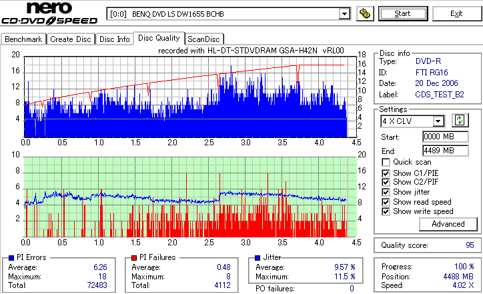This screenshot has height=294, width=483.
Task: Disable the Show write speed checkbox
Action: [x=386, y=212]
